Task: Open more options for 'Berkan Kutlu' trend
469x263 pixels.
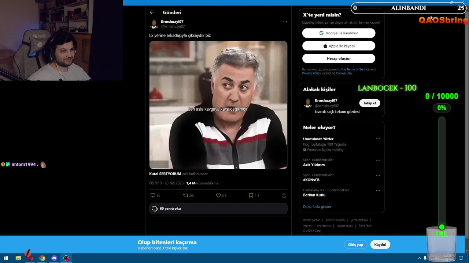Action: tap(378, 190)
